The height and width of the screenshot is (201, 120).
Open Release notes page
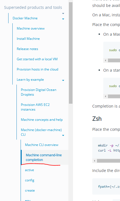[27, 49]
